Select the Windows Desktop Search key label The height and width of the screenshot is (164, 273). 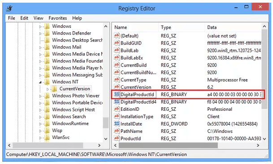click(x=77, y=40)
